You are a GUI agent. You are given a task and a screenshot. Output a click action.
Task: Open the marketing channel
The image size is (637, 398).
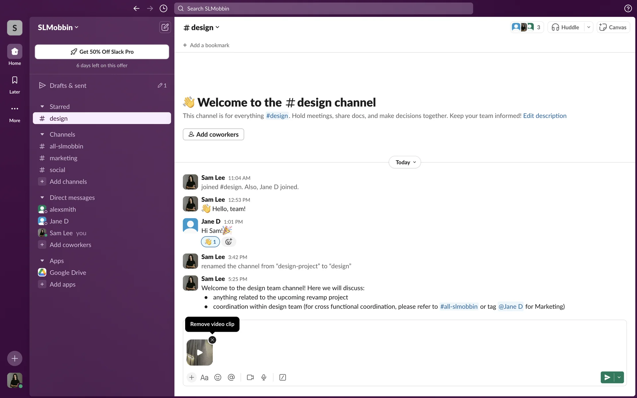(x=63, y=158)
